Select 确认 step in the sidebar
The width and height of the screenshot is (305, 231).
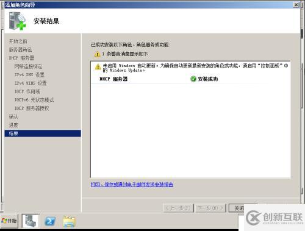click(13, 116)
